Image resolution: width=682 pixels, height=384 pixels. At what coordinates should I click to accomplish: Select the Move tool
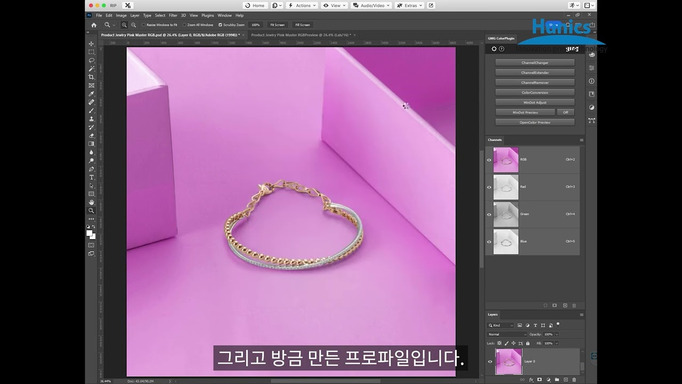(91, 44)
